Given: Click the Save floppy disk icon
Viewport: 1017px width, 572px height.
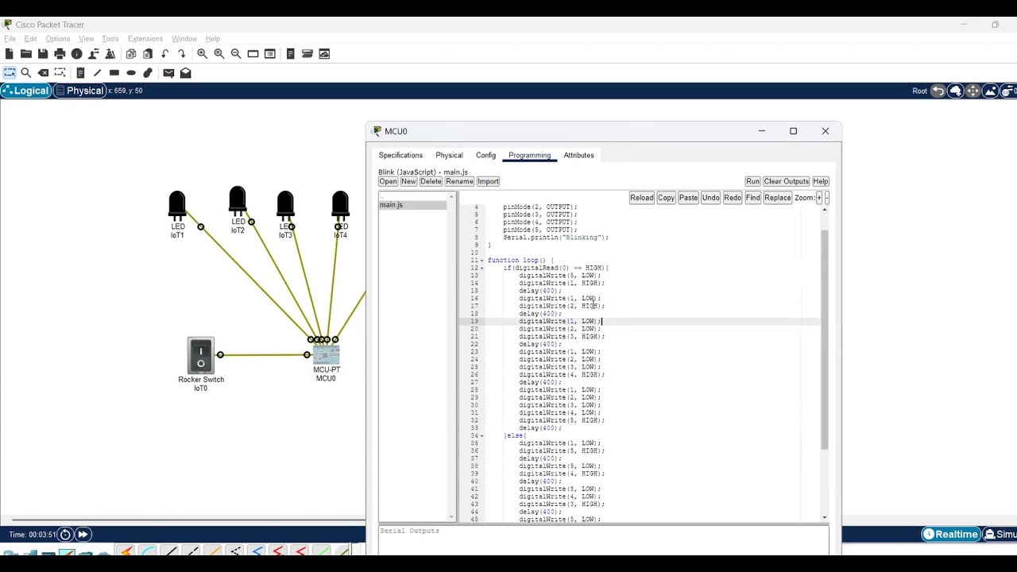Looking at the screenshot, I should (x=43, y=54).
